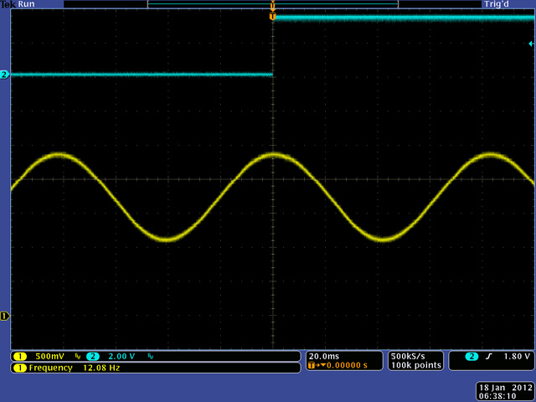This screenshot has width=536, height=402.
Task: Select the 500mV channel 1 scale readout
Action: point(50,356)
